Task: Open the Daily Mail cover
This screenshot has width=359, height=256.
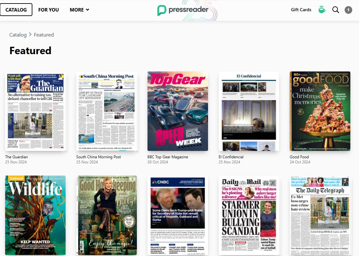Action: coord(249,215)
